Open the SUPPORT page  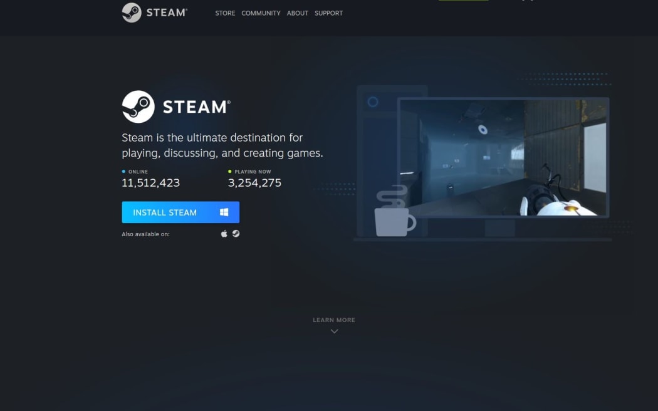click(328, 13)
